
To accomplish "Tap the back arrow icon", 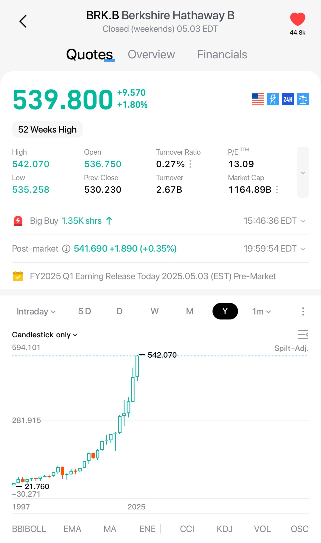I will tap(23, 21).
